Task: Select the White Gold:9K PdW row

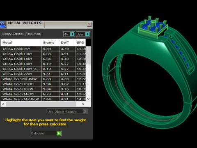Action: coord(43,79)
